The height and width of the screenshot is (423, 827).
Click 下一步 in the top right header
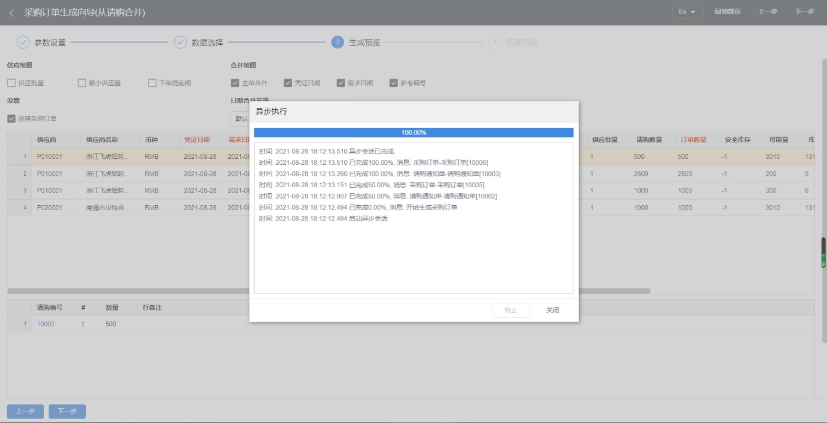pos(804,12)
